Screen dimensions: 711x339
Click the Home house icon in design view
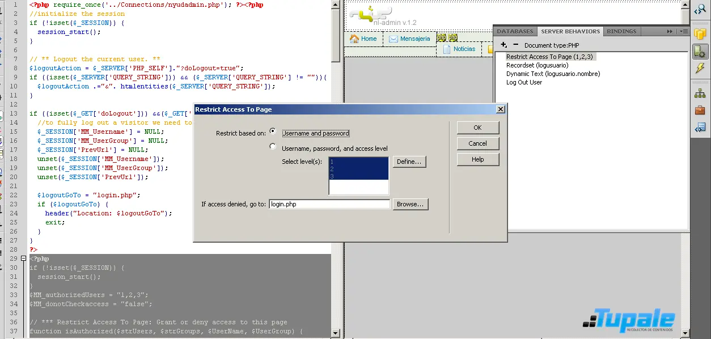coord(354,39)
